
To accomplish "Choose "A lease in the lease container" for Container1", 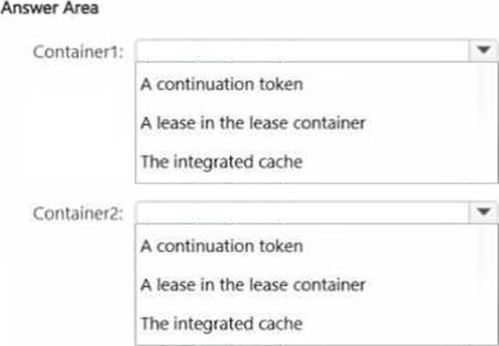I will (253, 123).
